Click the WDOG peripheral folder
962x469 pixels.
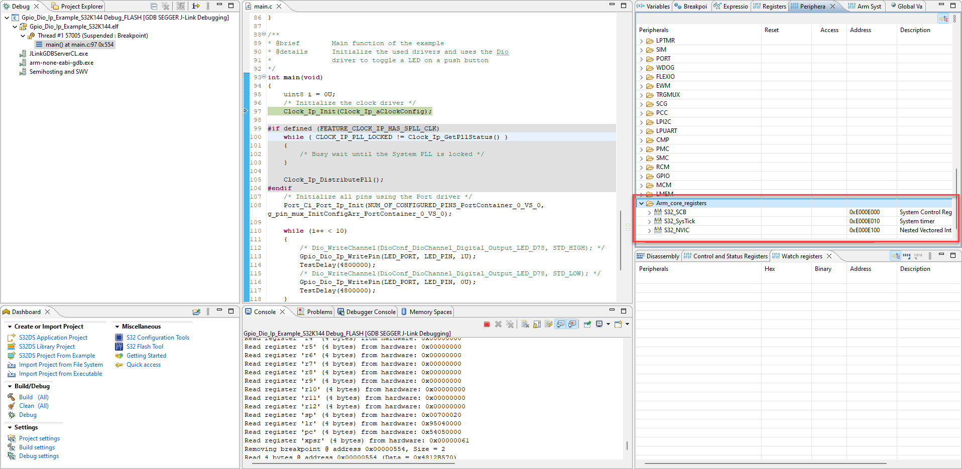[x=665, y=68]
